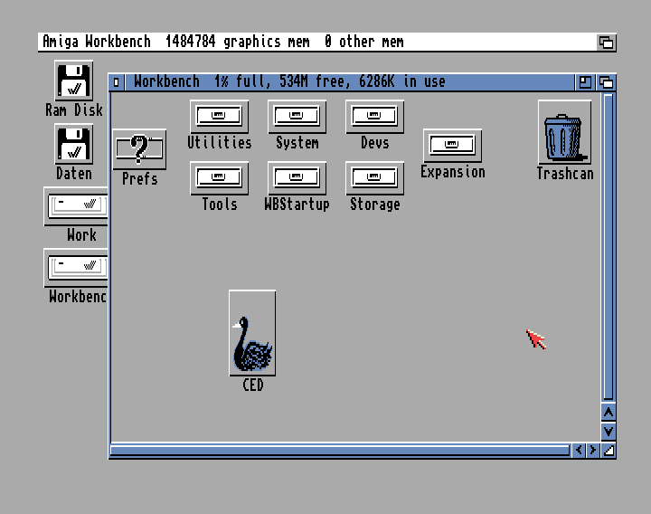Open the Ram Disk icon
This screenshot has height=514, width=651.
tap(74, 81)
